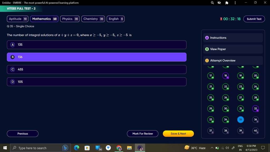Click Mark For Review

click(x=142, y=134)
